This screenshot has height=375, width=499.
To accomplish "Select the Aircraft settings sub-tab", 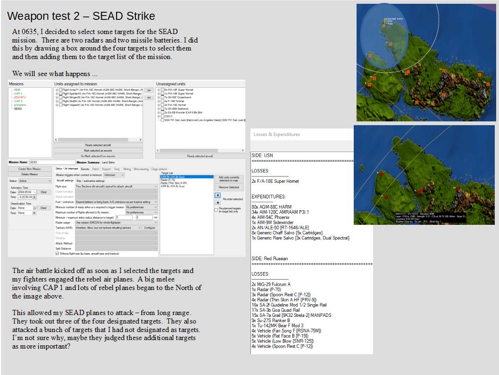I will point(65,180).
